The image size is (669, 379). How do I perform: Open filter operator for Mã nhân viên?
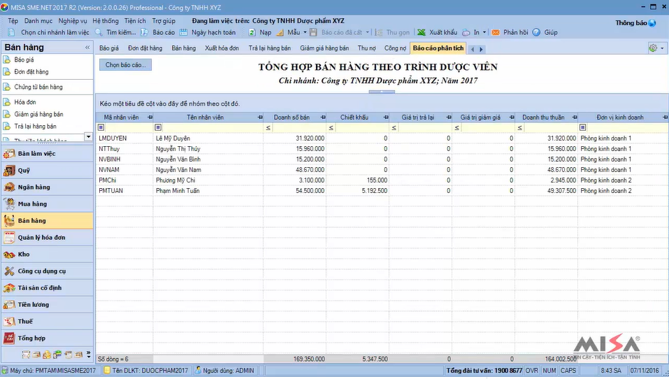[x=101, y=127]
